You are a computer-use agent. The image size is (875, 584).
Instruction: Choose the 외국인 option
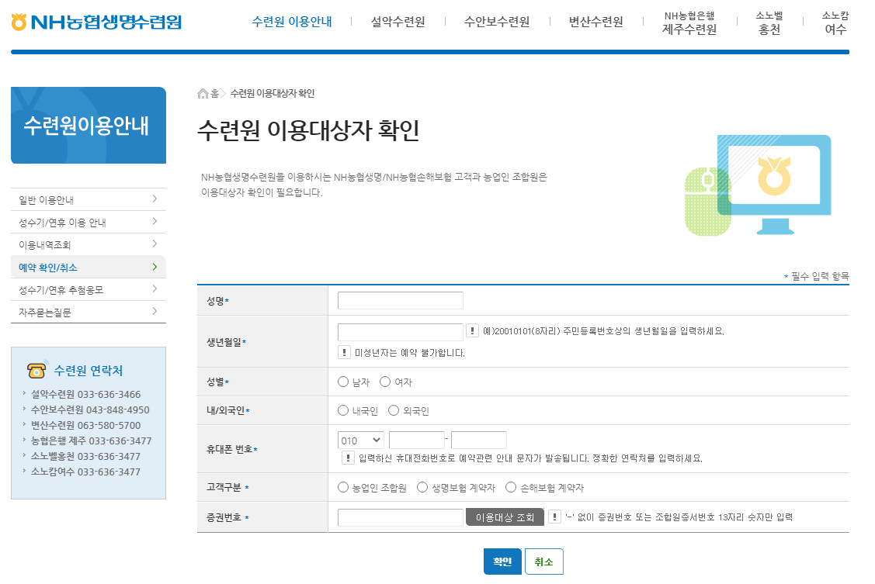394,411
